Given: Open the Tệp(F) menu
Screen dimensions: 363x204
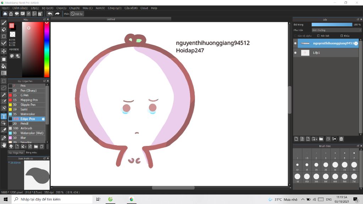Looking at the screenshot, I should [x=6, y=8].
